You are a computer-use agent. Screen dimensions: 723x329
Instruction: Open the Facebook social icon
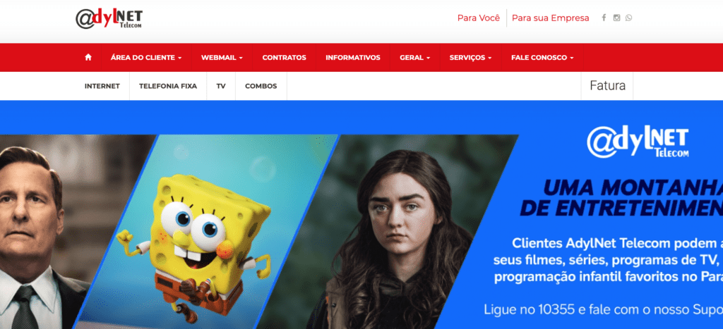(x=604, y=18)
